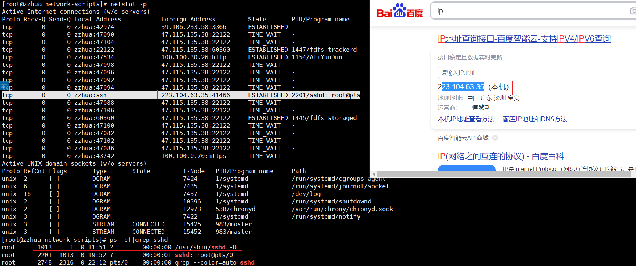Click the 1447/fdfs_trackerd entry
This screenshot has width=636, height=266.
[x=324, y=50]
